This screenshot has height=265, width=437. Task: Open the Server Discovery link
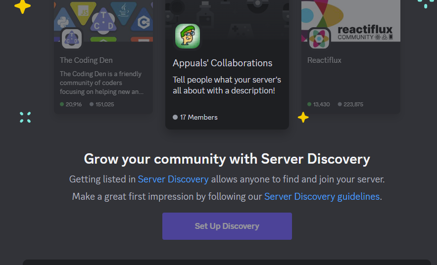[173, 179]
